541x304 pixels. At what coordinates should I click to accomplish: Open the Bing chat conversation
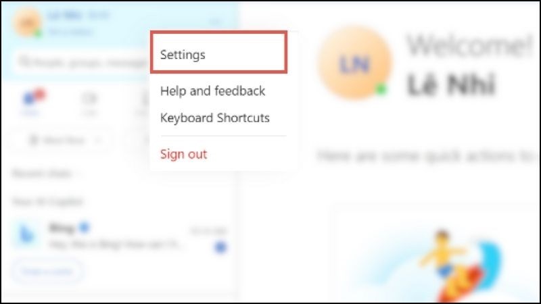click(120, 237)
